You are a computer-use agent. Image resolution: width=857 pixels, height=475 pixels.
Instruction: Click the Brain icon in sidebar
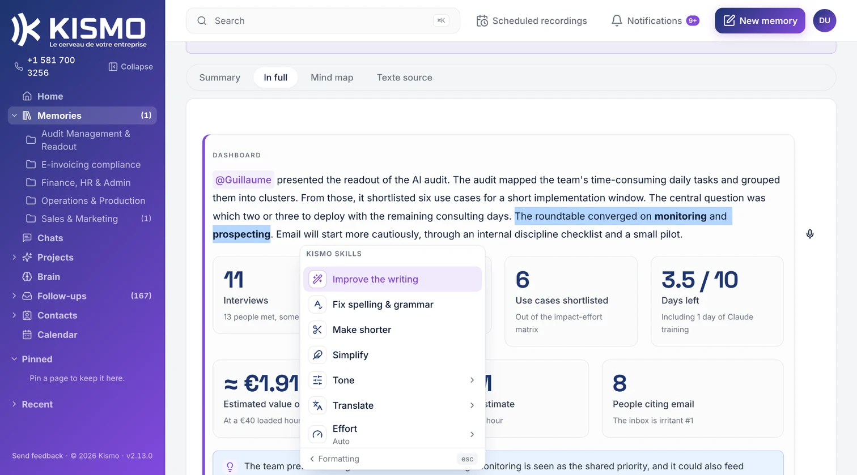tap(27, 277)
